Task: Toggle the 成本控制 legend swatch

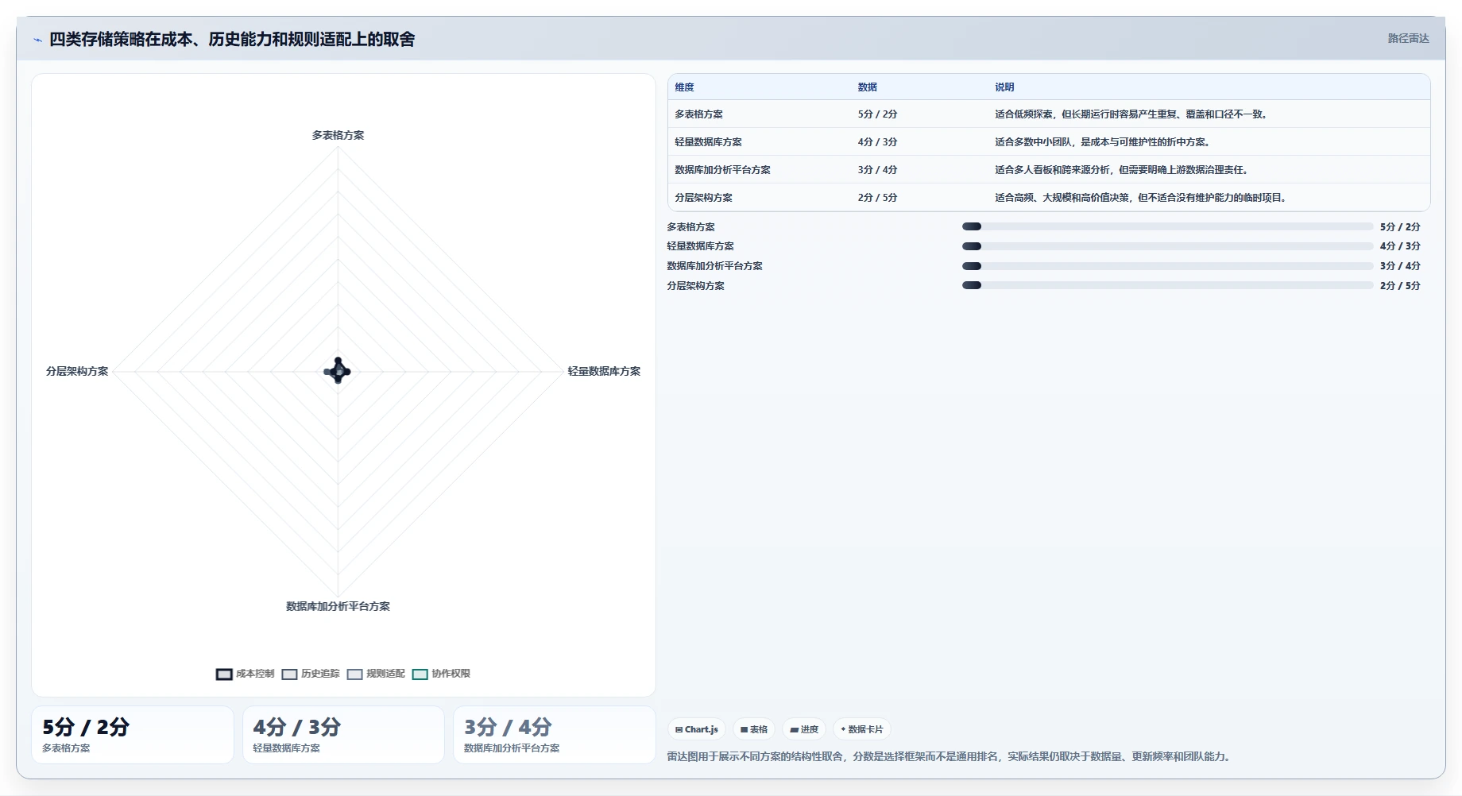Action: [224, 674]
